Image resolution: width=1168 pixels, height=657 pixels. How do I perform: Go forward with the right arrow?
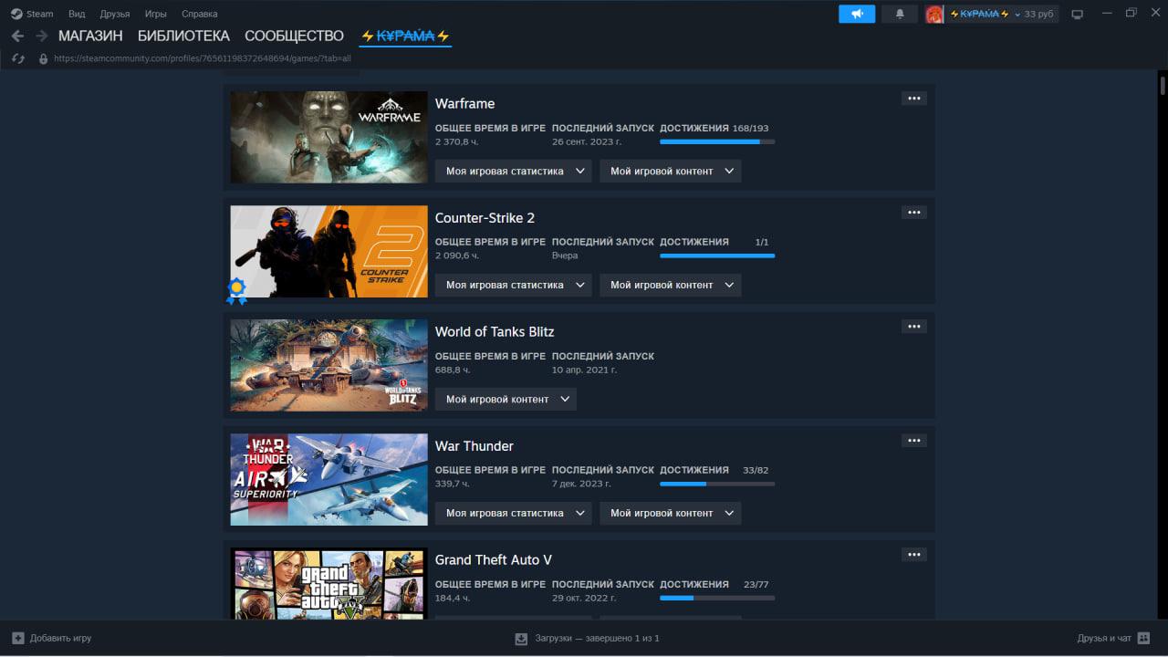(41, 36)
